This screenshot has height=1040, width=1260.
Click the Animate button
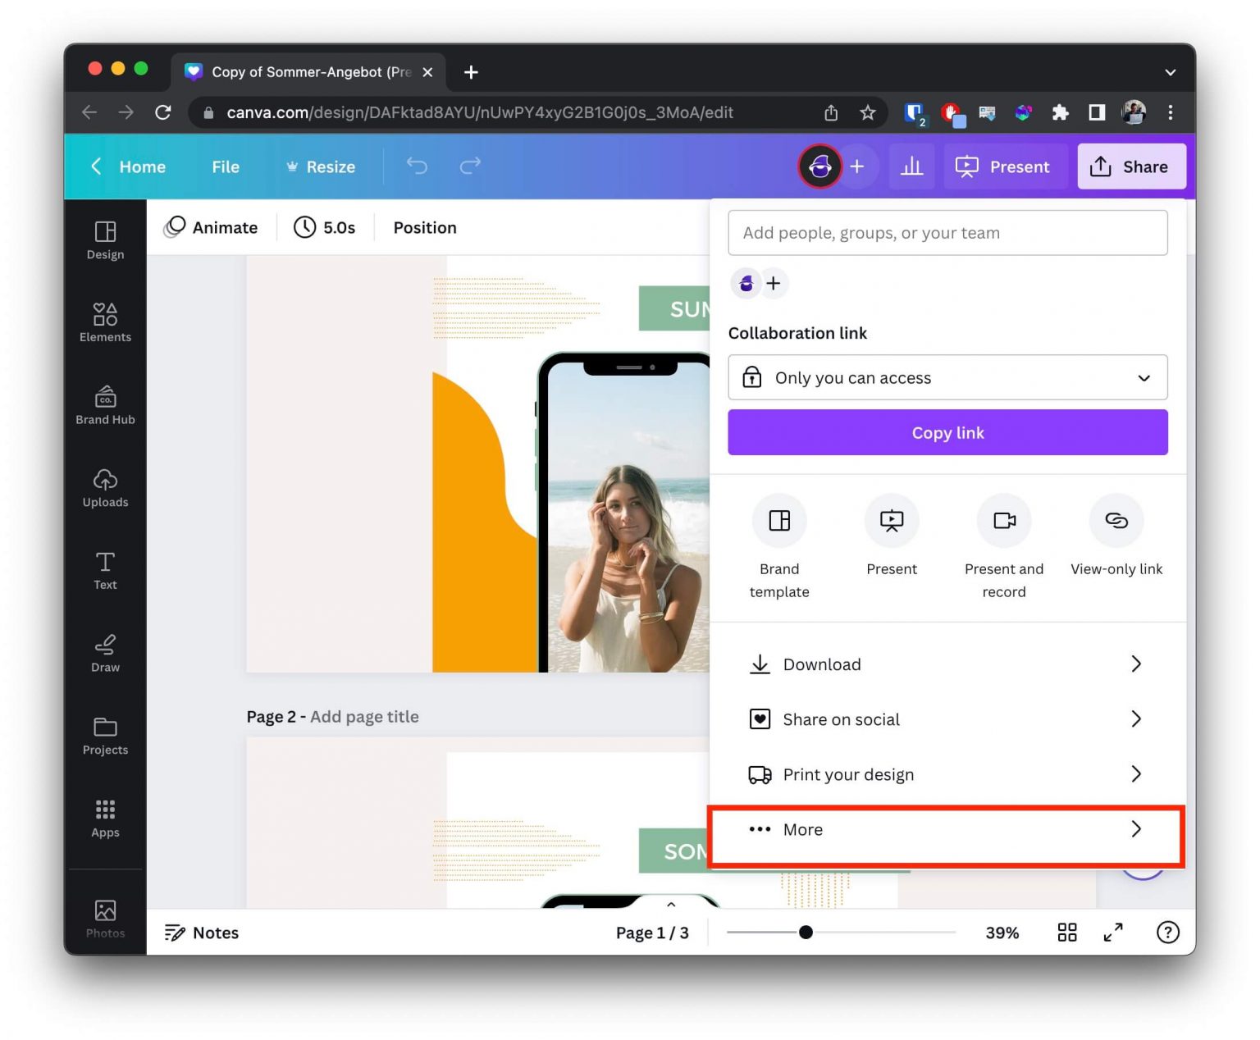[212, 227]
